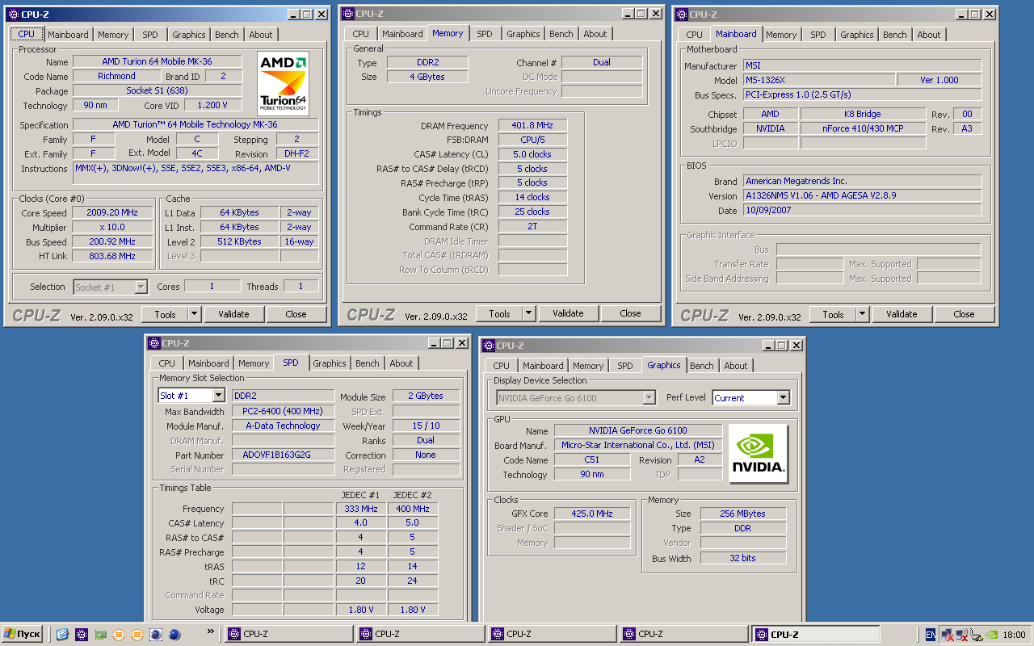1034x646 pixels.
Task: Click the board manufacturer 'Micro-Star International Co., Ltd. (MSI)'
Action: pyautogui.click(x=638, y=445)
